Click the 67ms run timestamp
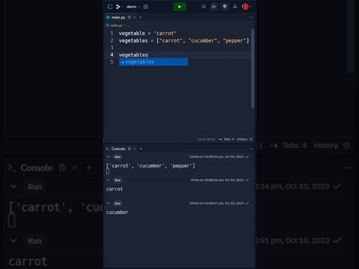The width and height of the screenshot is (359, 269). click(217, 180)
